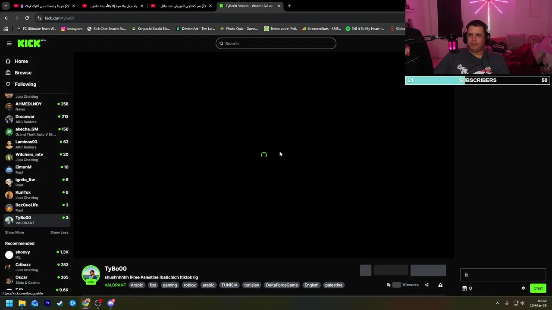Open the StreamerStats bookmark

click(x=321, y=29)
